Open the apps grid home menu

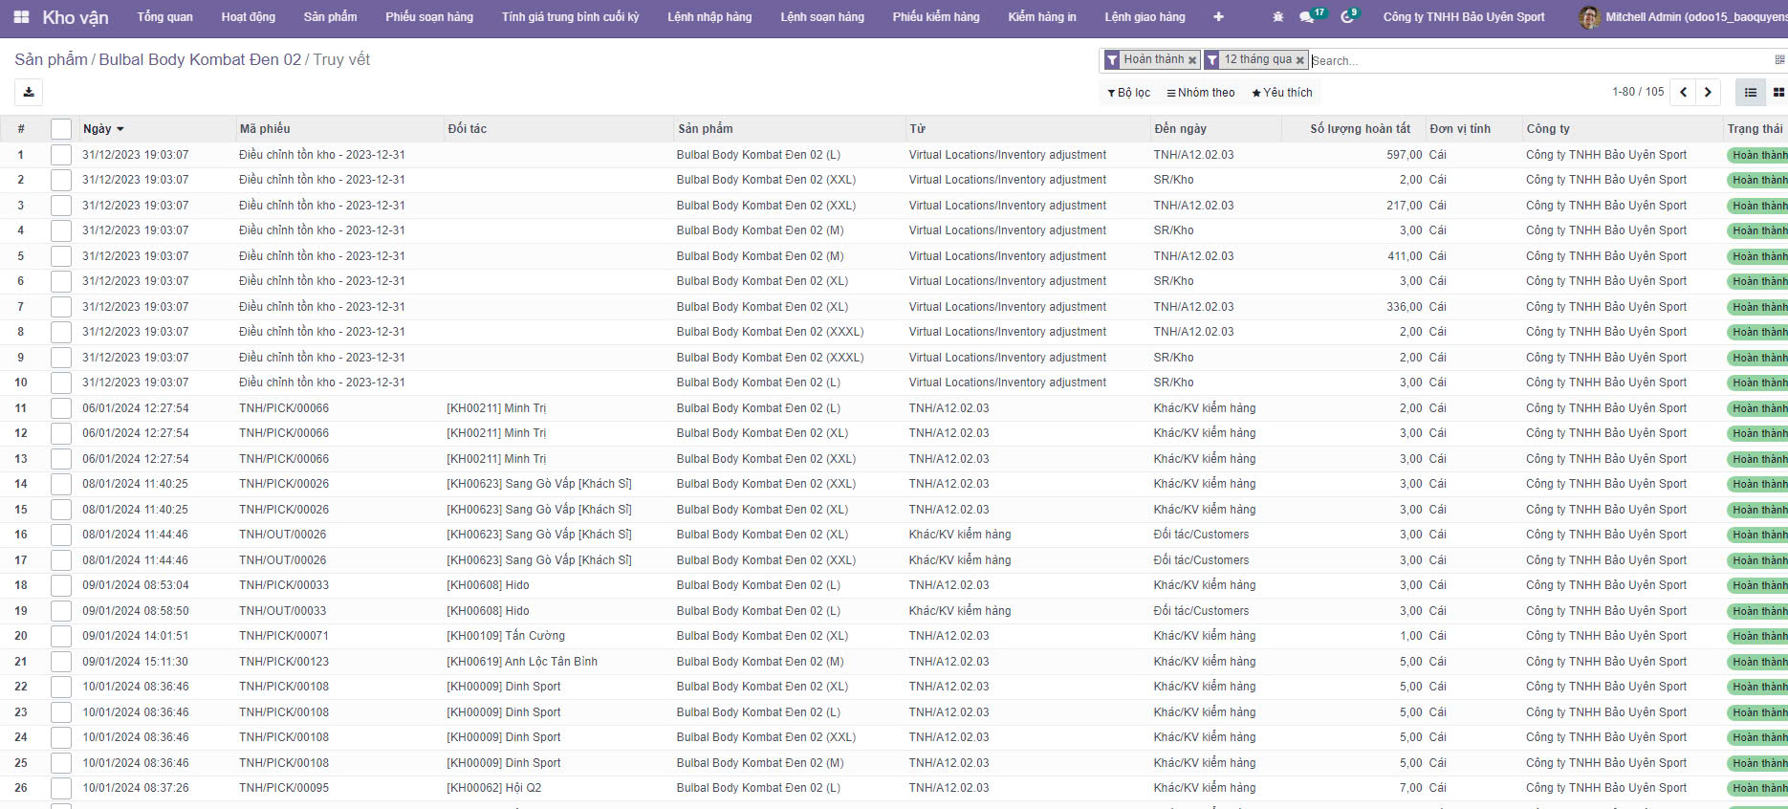pyautogui.click(x=21, y=17)
